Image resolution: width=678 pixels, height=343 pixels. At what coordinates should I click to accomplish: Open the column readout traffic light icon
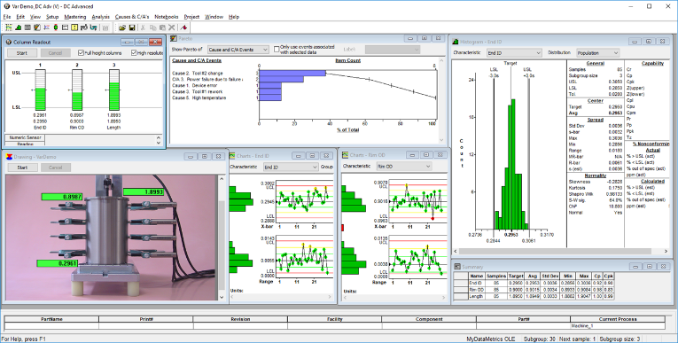tap(56, 27)
